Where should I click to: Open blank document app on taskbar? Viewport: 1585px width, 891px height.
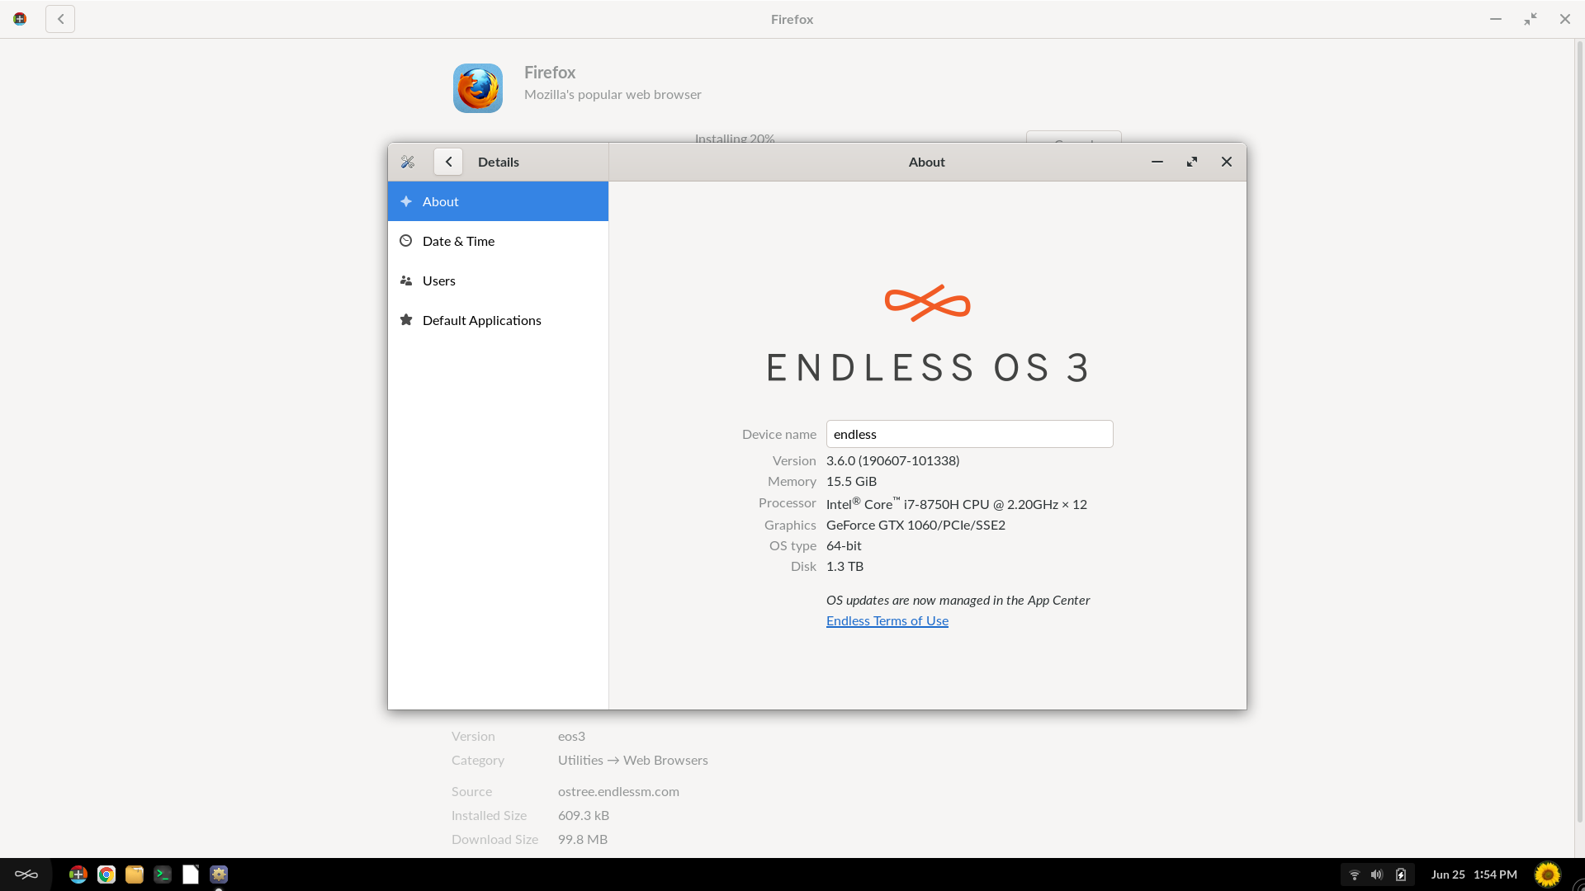tap(191, 874)
